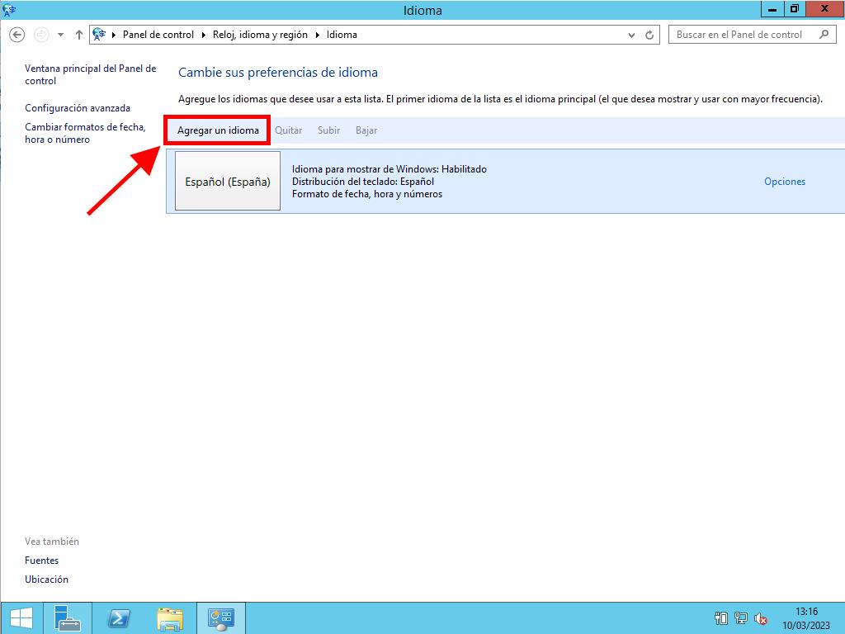Click Agregar un idioma

[218, 130]
